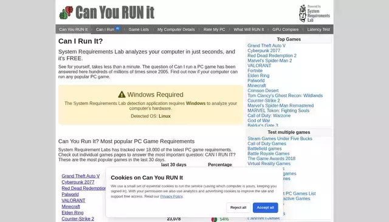Viewport: 389px width, 222px height.
Task: Open Minecraft in Top Games sidebar
Action: pyautogui.click(x=256, y=86)
